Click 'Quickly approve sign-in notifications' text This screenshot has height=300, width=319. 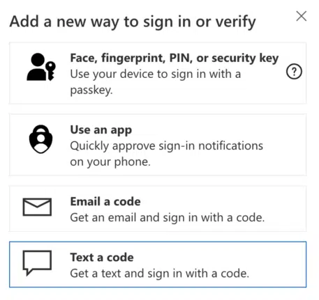click(167, 146)
